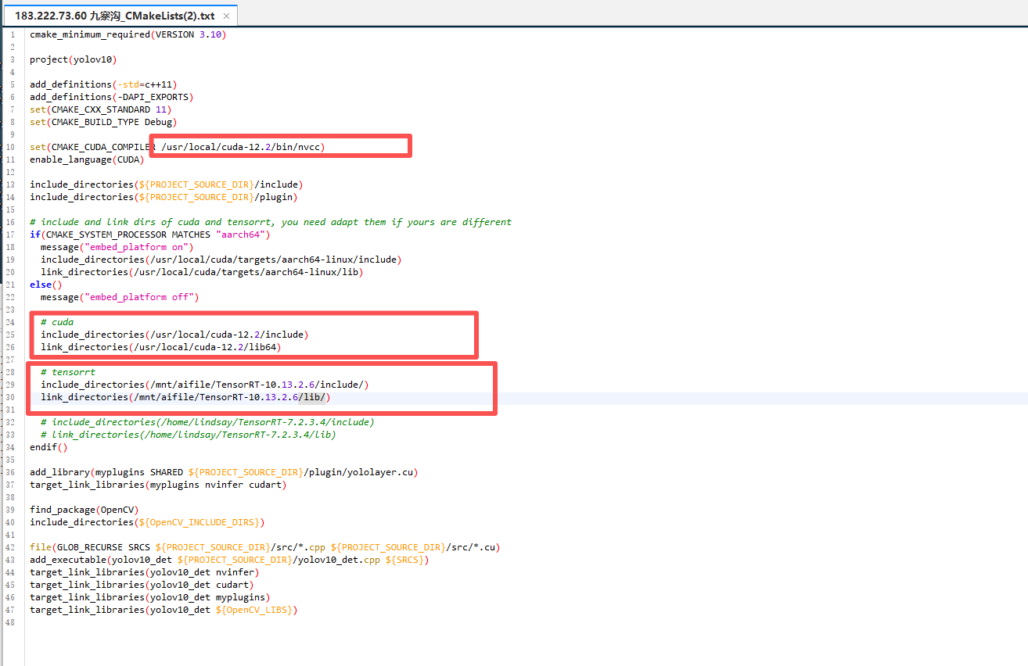
Task: Click target_link_libraries(yolov10_det cudart) line
Action: tap(142, 585)
